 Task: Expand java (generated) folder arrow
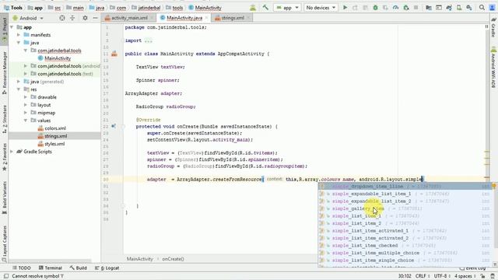(x=19, y=82)
